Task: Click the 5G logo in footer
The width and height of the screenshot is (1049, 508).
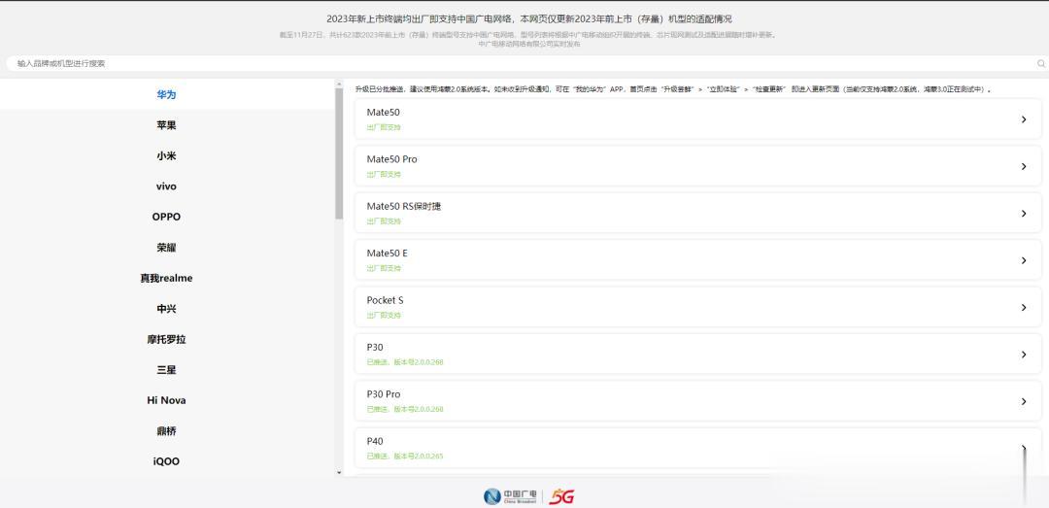Action: [561, 496]
